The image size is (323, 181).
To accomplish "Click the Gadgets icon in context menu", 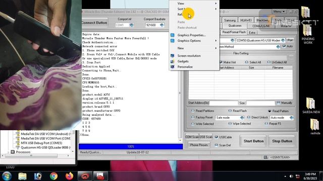I will 173,61.
